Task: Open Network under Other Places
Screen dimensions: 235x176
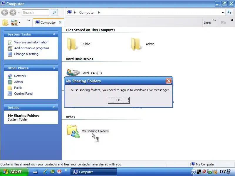Action: [x=20, y=76]
